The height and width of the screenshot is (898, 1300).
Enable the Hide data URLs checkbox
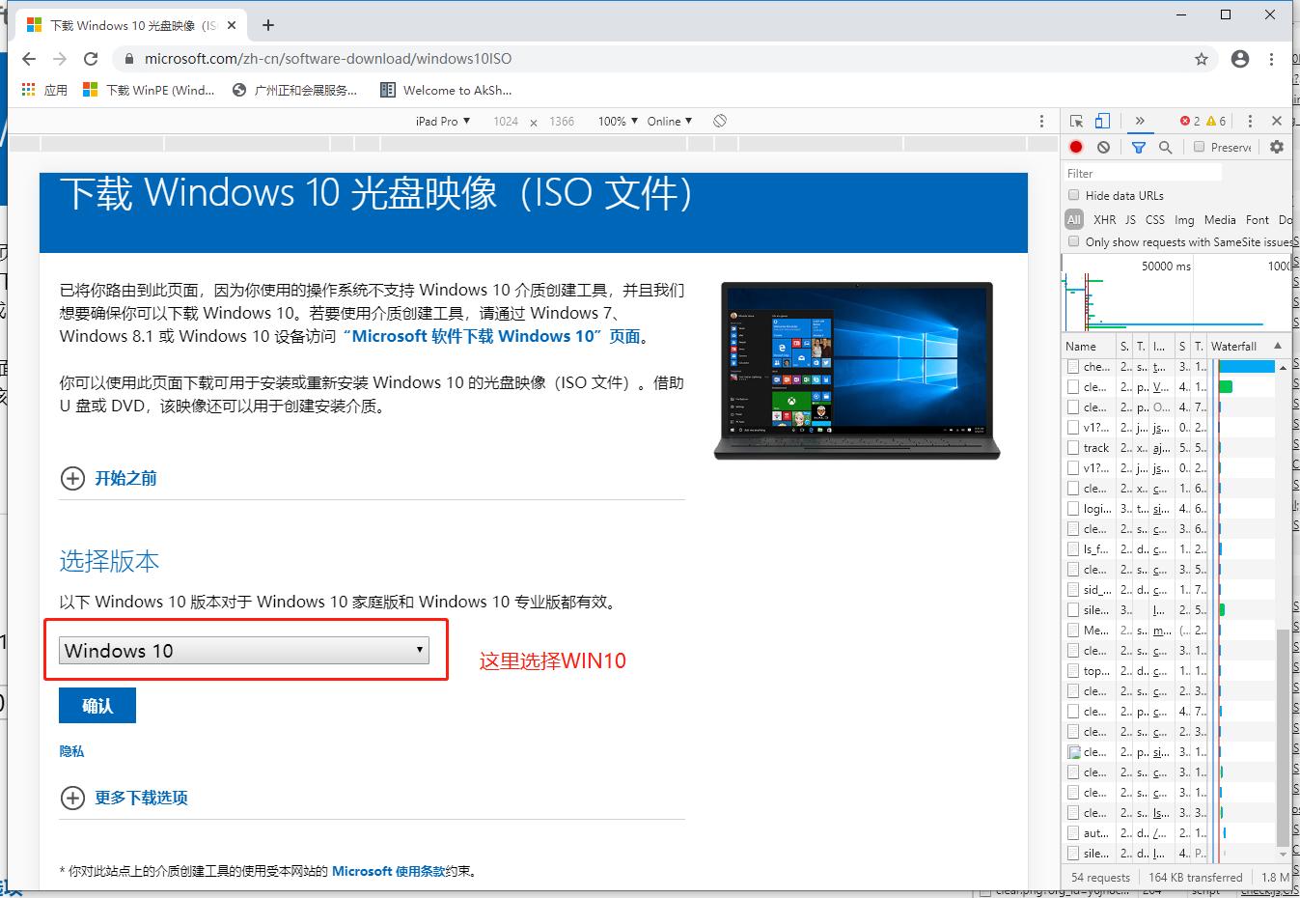click(1074, 195)
